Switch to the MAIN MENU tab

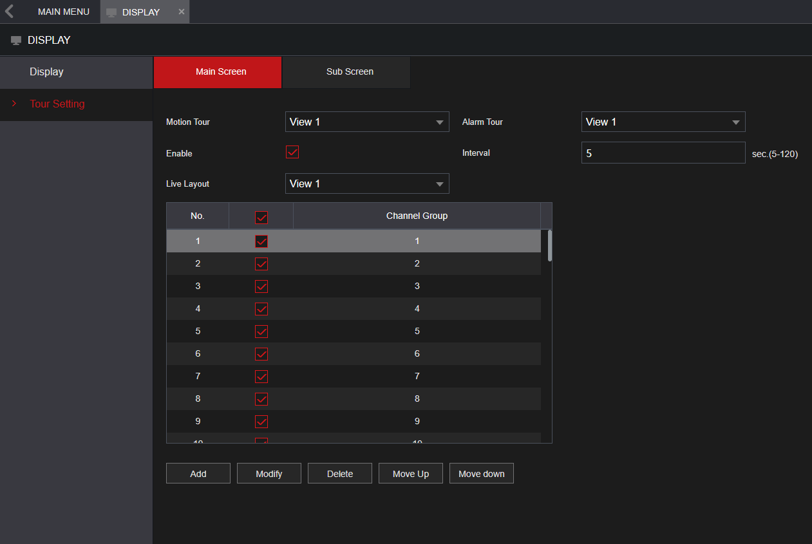tap(64, 12)
